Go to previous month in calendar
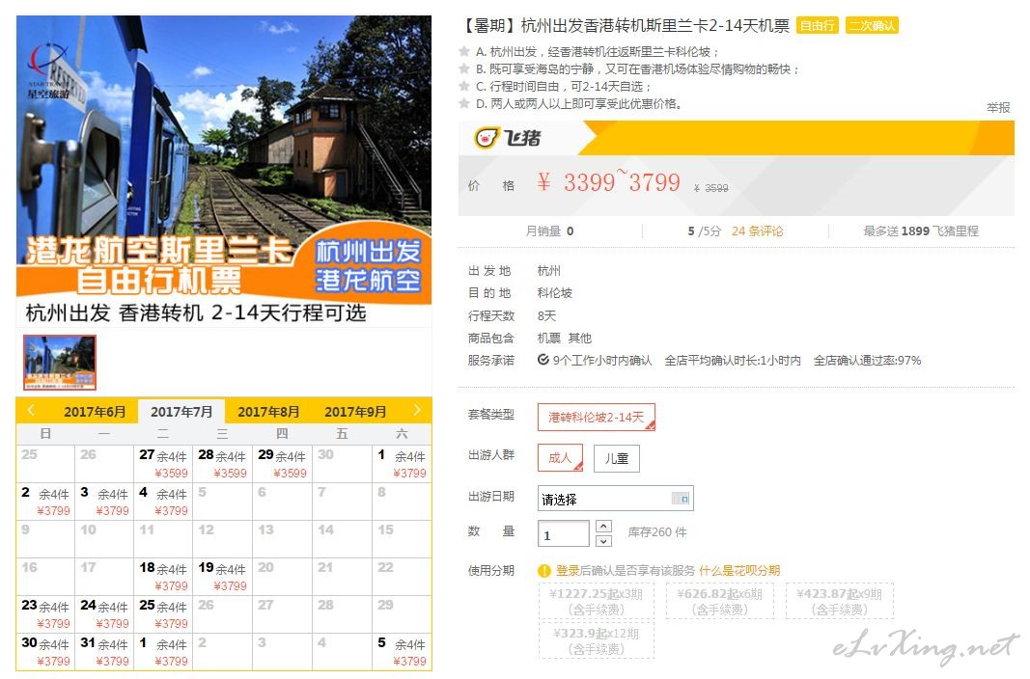Screen dimensions: 1030x679 [30, 411]
